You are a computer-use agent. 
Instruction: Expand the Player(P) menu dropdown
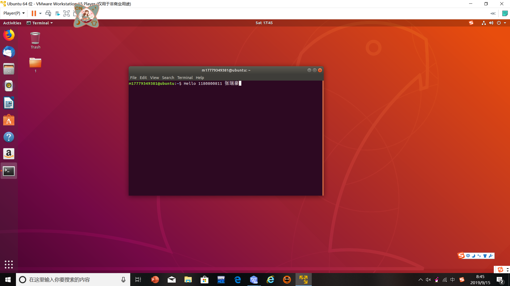[14, 13]
